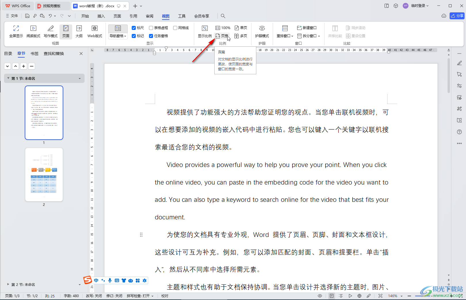Viewport: 466px width, 300px height.
Task: Open the Page ribbon tab
Action: point(117,16)
